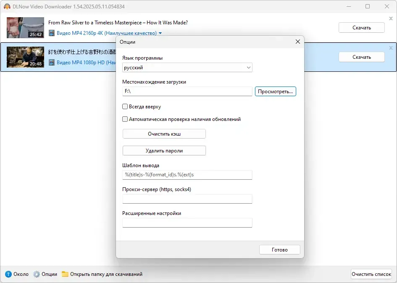397x283 pixels.
Task: Expand the 2160p 4K quality dropdown arrow
Action: 160,33
